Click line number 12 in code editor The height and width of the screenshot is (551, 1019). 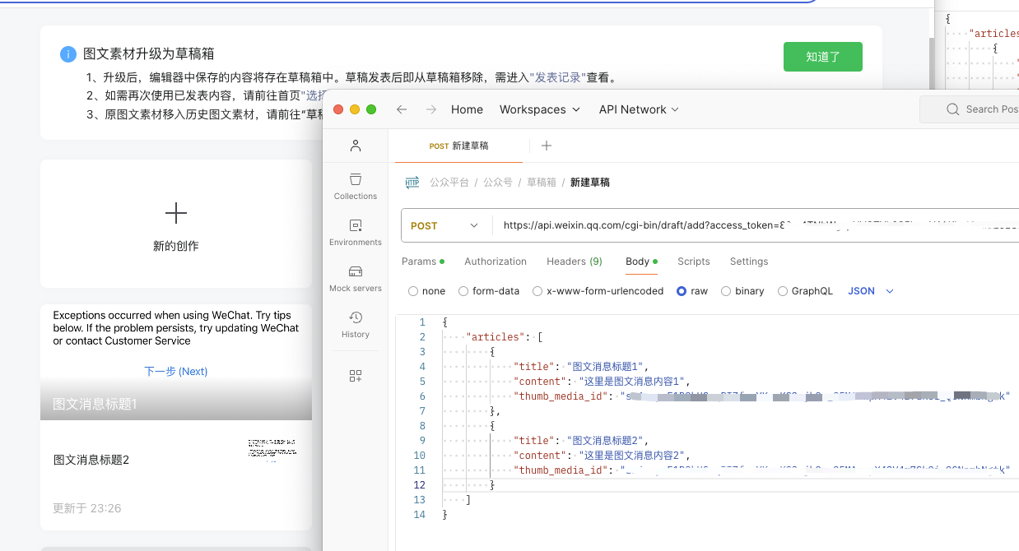coord(421,485)
